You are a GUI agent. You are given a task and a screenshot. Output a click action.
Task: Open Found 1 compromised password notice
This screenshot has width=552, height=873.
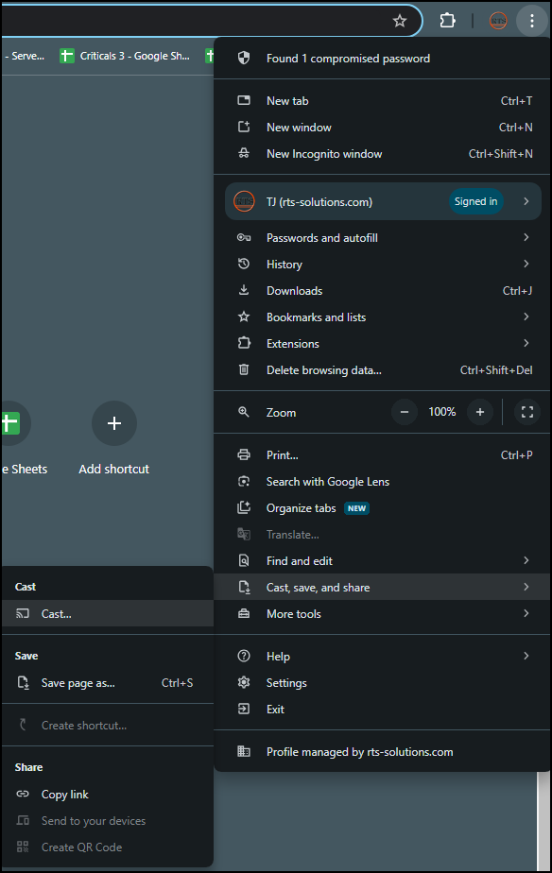382,58
